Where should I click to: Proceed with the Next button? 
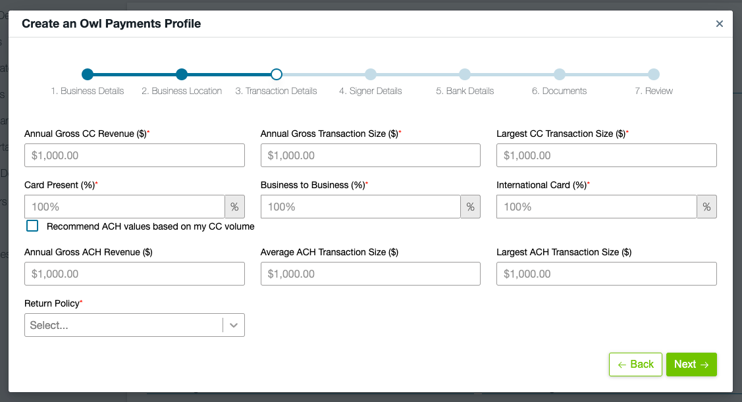[x=691, y=364]
